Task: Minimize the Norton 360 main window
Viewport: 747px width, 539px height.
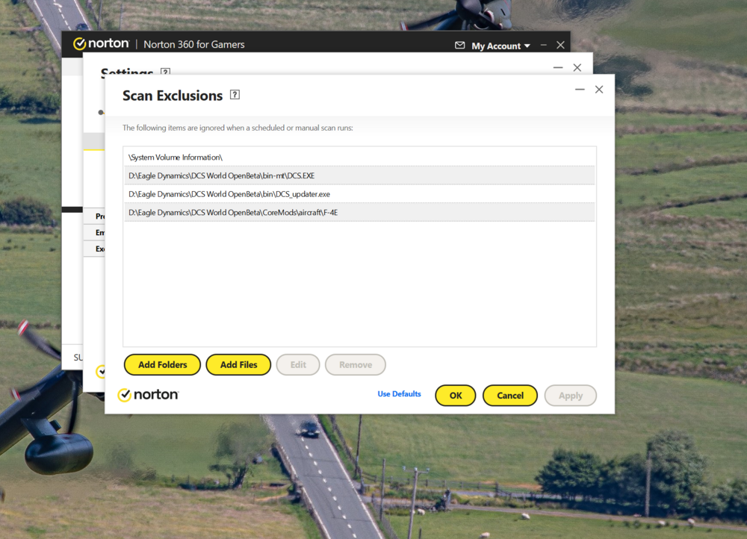Action: (544, 46)
